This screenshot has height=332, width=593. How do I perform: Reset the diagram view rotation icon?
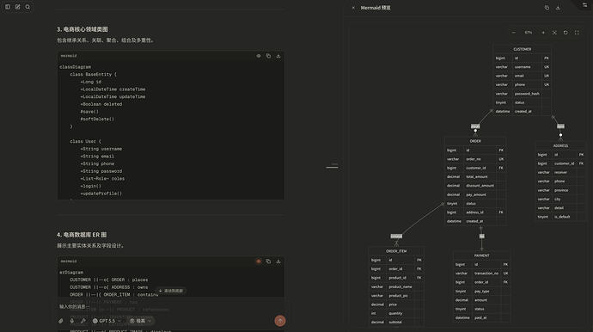(565, 33)
